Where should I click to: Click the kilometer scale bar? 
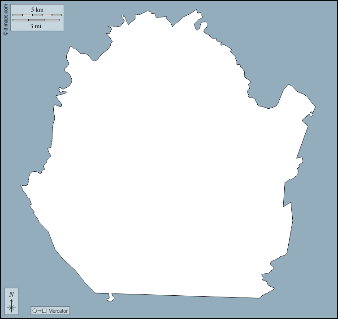tap(37, 15)
